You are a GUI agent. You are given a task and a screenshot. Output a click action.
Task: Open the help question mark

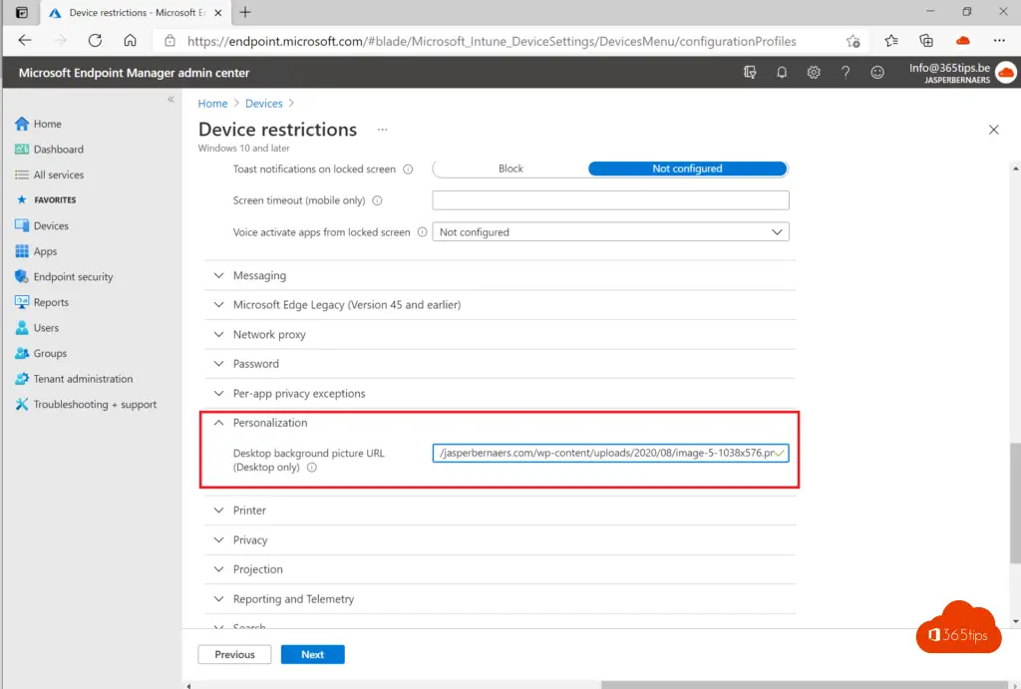(846, 72)
